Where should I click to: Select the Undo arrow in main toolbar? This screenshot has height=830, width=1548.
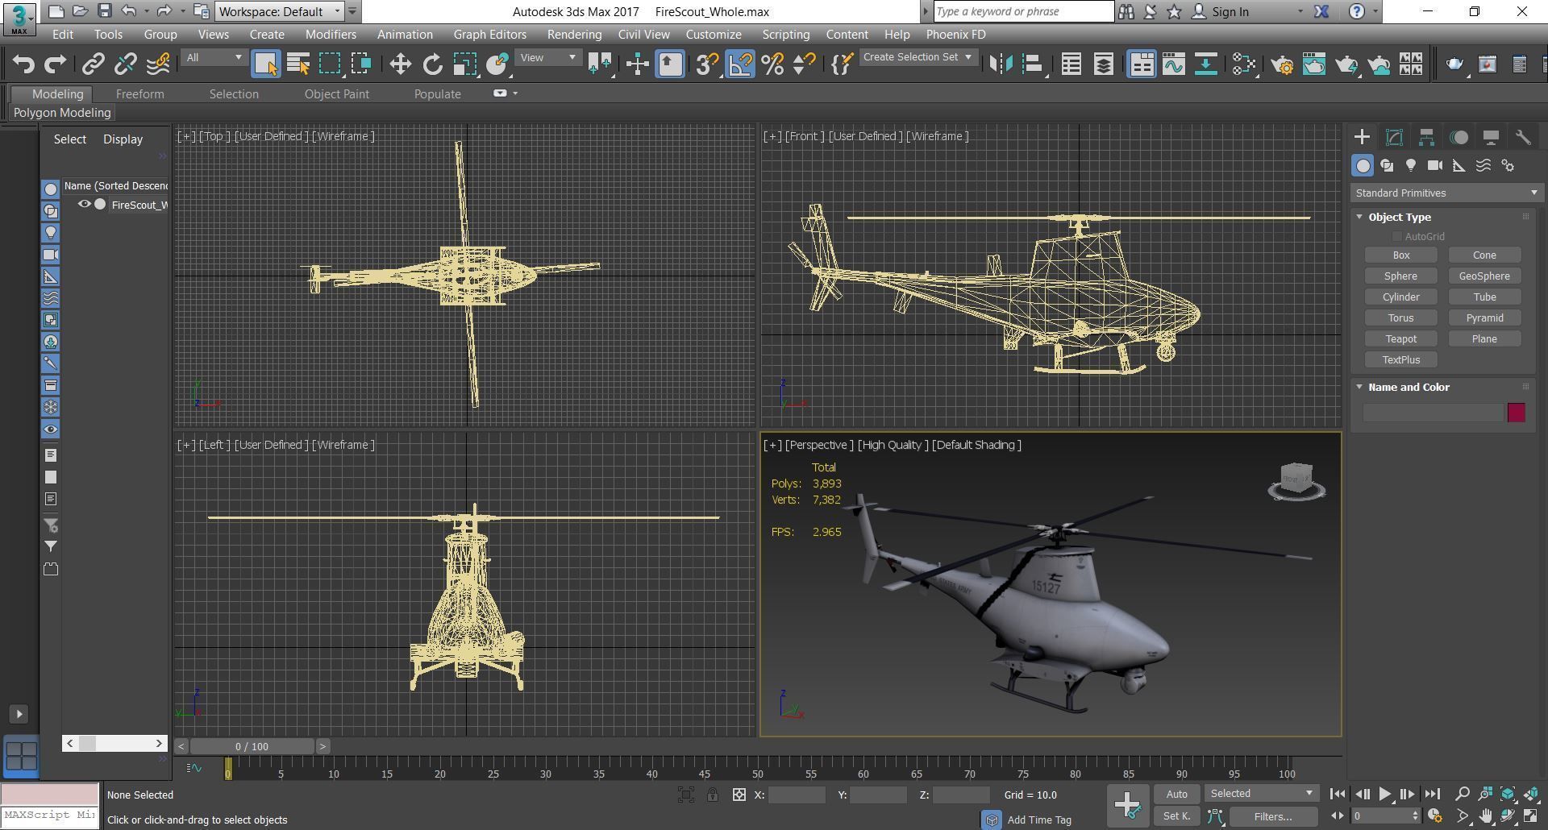(x=23, y=64)
